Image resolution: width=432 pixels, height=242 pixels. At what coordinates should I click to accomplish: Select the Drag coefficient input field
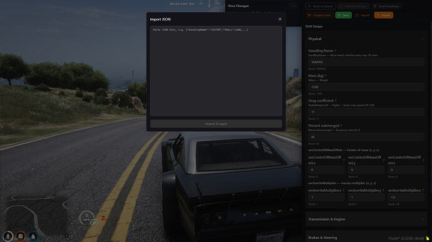click(x=366, y=112)
